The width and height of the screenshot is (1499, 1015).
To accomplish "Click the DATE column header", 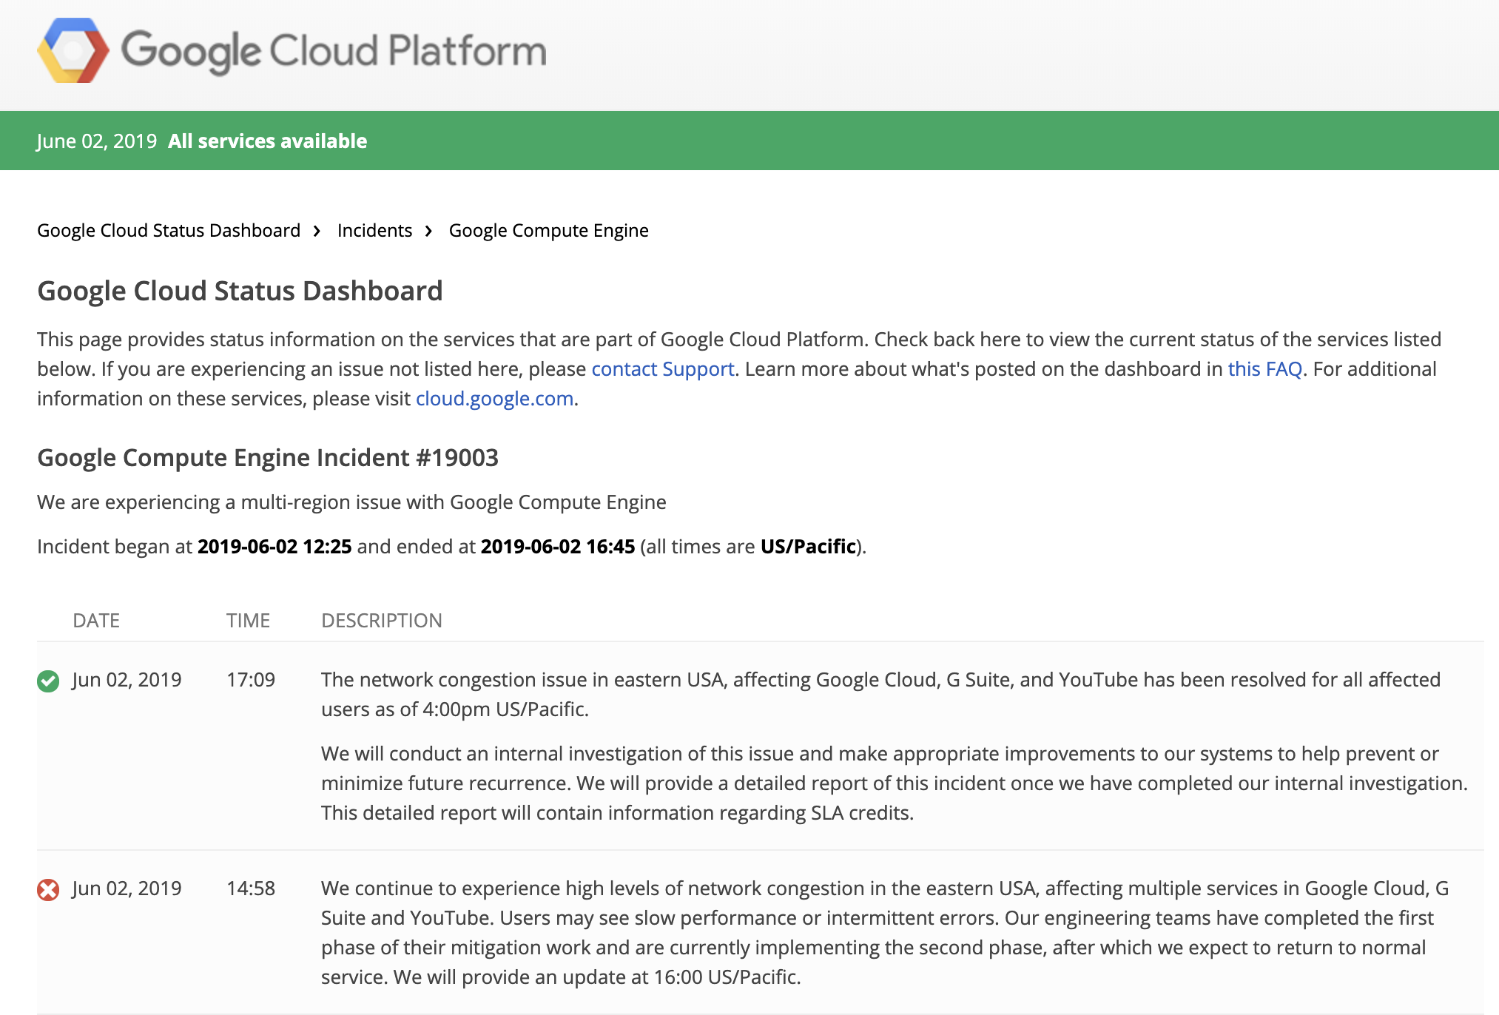I will (96, 620).
